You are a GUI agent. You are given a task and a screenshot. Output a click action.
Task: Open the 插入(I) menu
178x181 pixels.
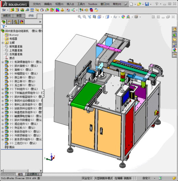70,4
